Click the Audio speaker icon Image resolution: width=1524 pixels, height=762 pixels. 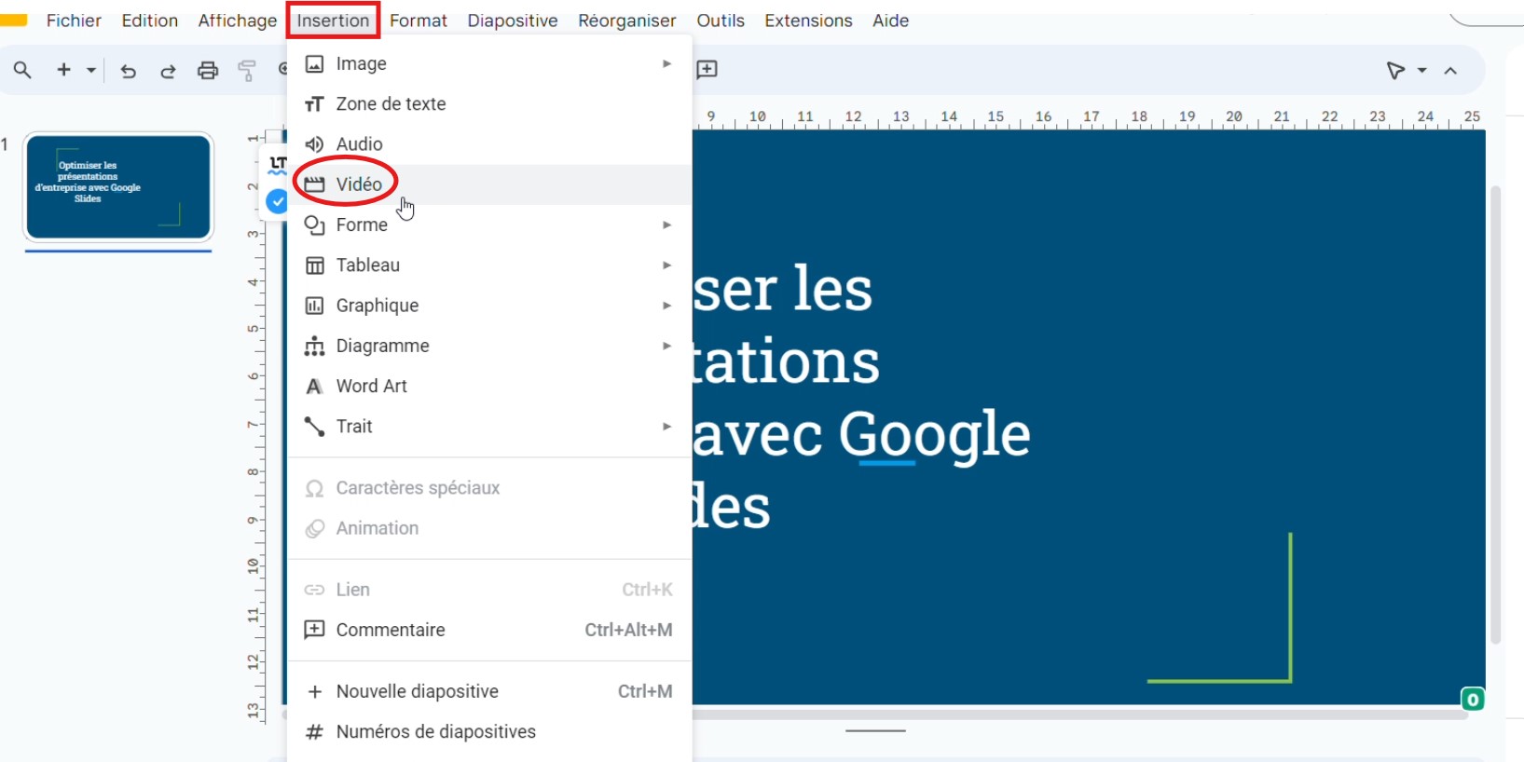coord(314,144)
